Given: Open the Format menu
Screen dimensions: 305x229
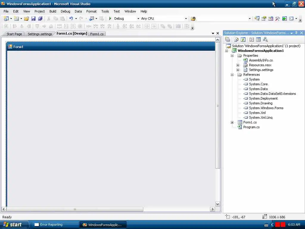Looking at the screenshot, I should pyautogui.click(x=91, y=11).
